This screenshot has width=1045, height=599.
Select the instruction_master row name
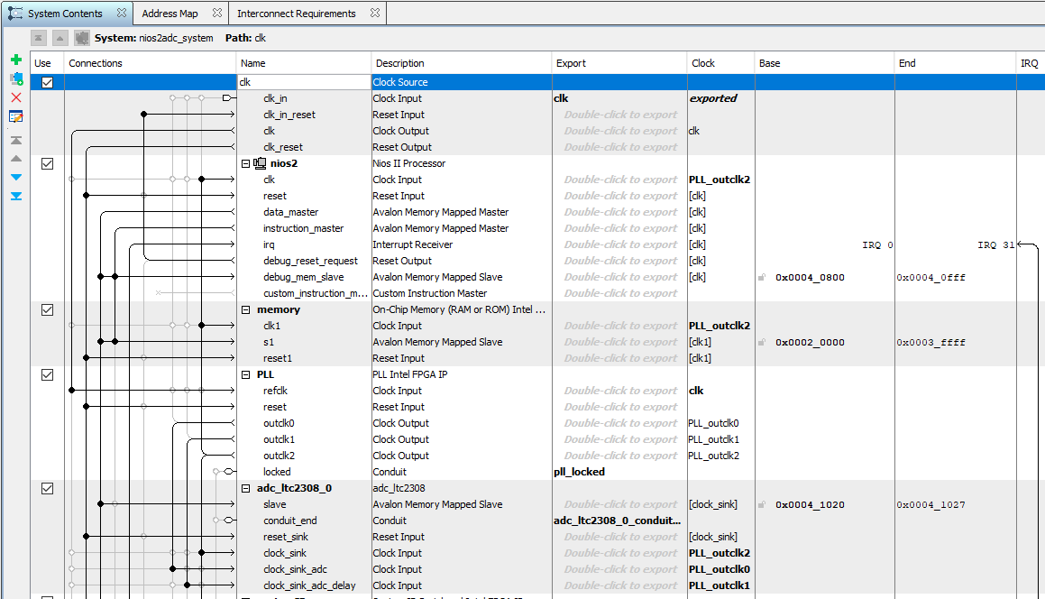coord(303,228)
